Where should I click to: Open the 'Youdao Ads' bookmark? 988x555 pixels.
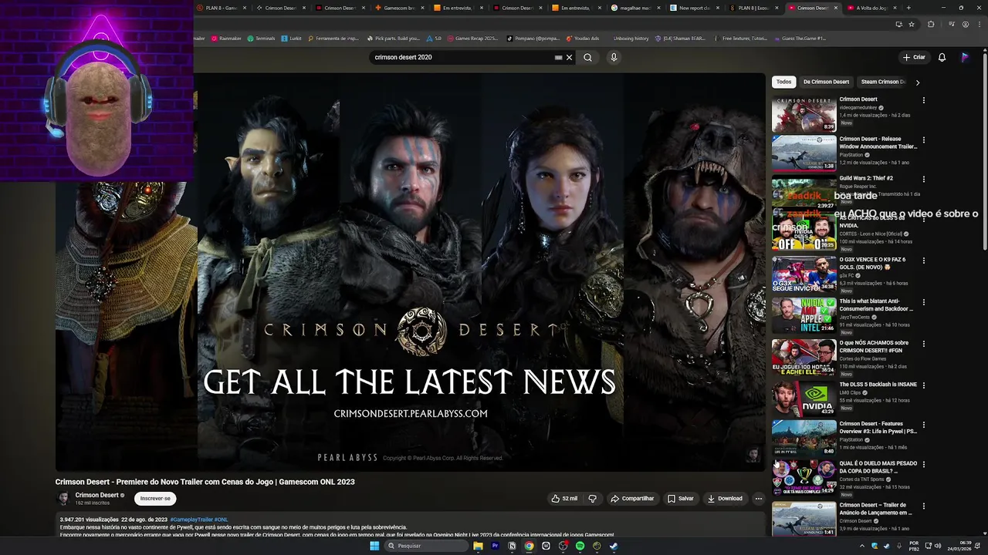[582, 38]
